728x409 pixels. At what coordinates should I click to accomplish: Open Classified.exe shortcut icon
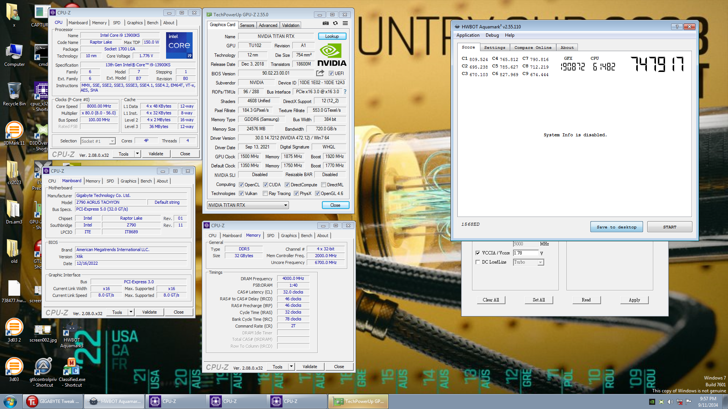coord(72,372)
